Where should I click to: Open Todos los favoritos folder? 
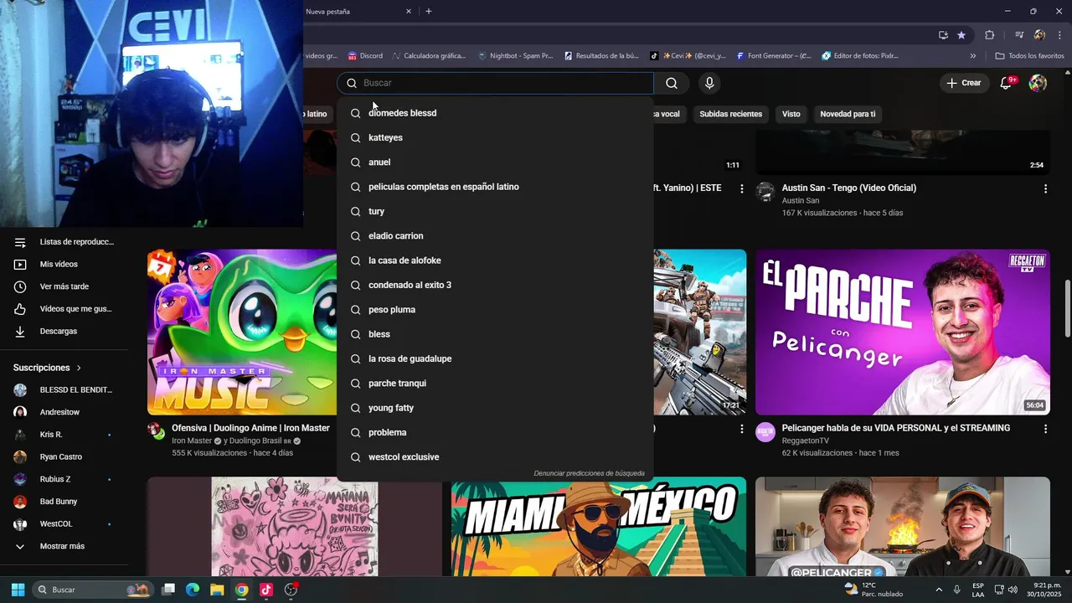(1029, 56)
